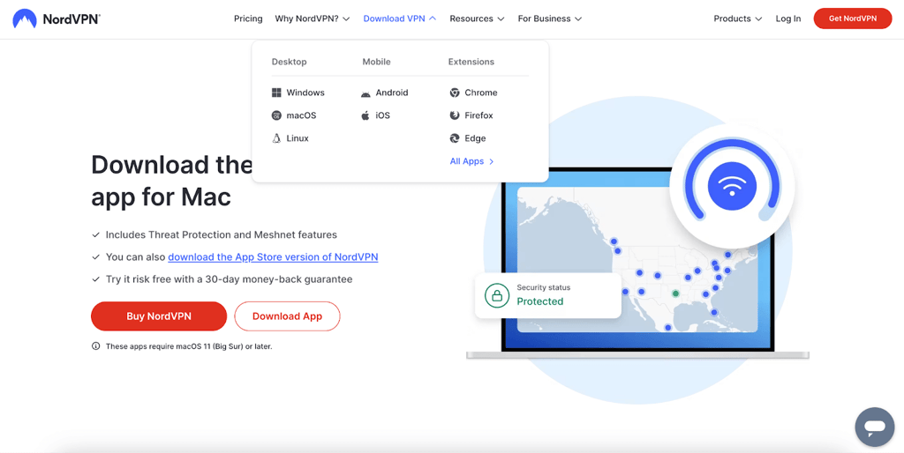Open the Pricing page
904x453 pixels.
point(248,19)
